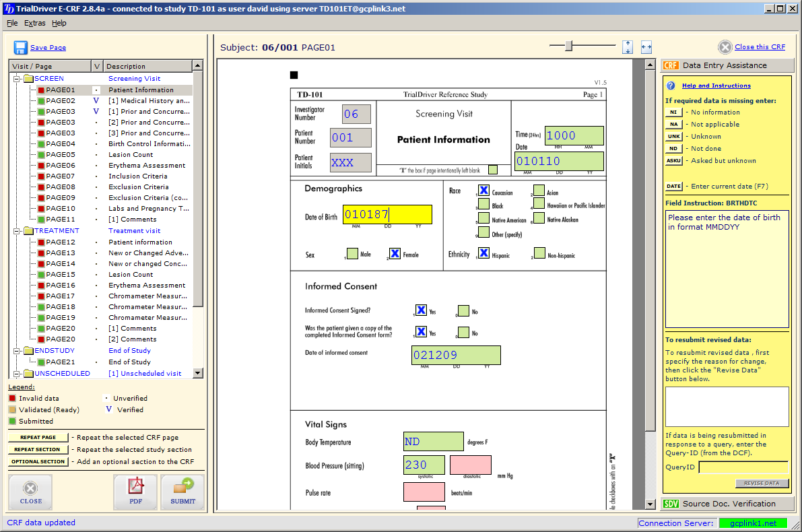The height and width of the screenshot is (532, 802).
Task: Click the round X icon beside Close this CRF
Action: click(x=725, y=47)
